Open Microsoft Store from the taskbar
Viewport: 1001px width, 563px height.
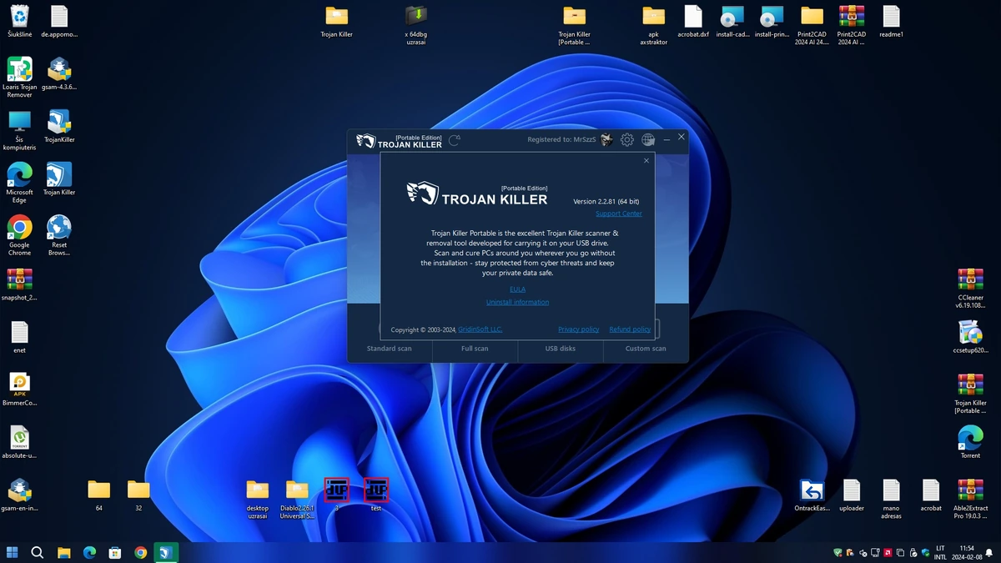115,552
